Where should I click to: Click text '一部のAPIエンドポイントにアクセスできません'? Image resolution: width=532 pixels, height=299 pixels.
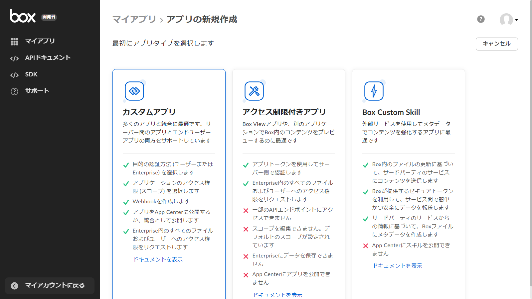[x=293, y=214]
